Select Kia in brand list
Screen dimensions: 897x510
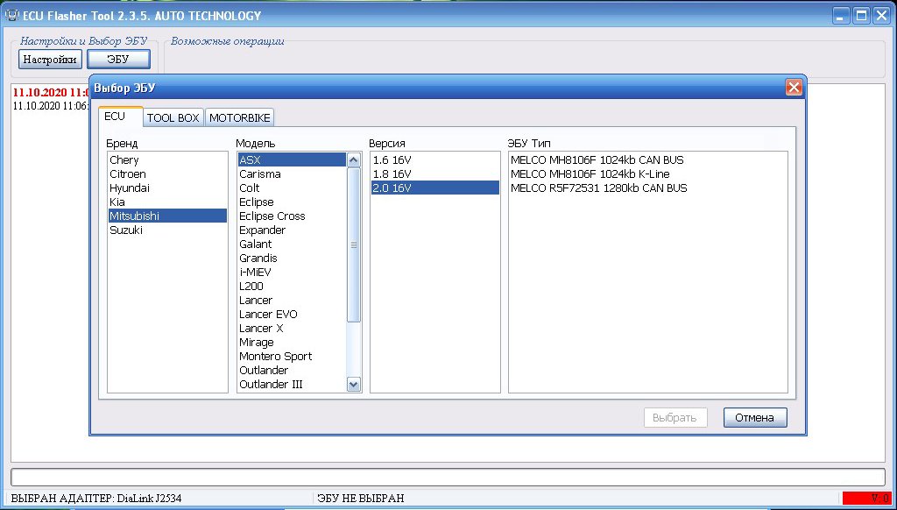coord(167,202)
